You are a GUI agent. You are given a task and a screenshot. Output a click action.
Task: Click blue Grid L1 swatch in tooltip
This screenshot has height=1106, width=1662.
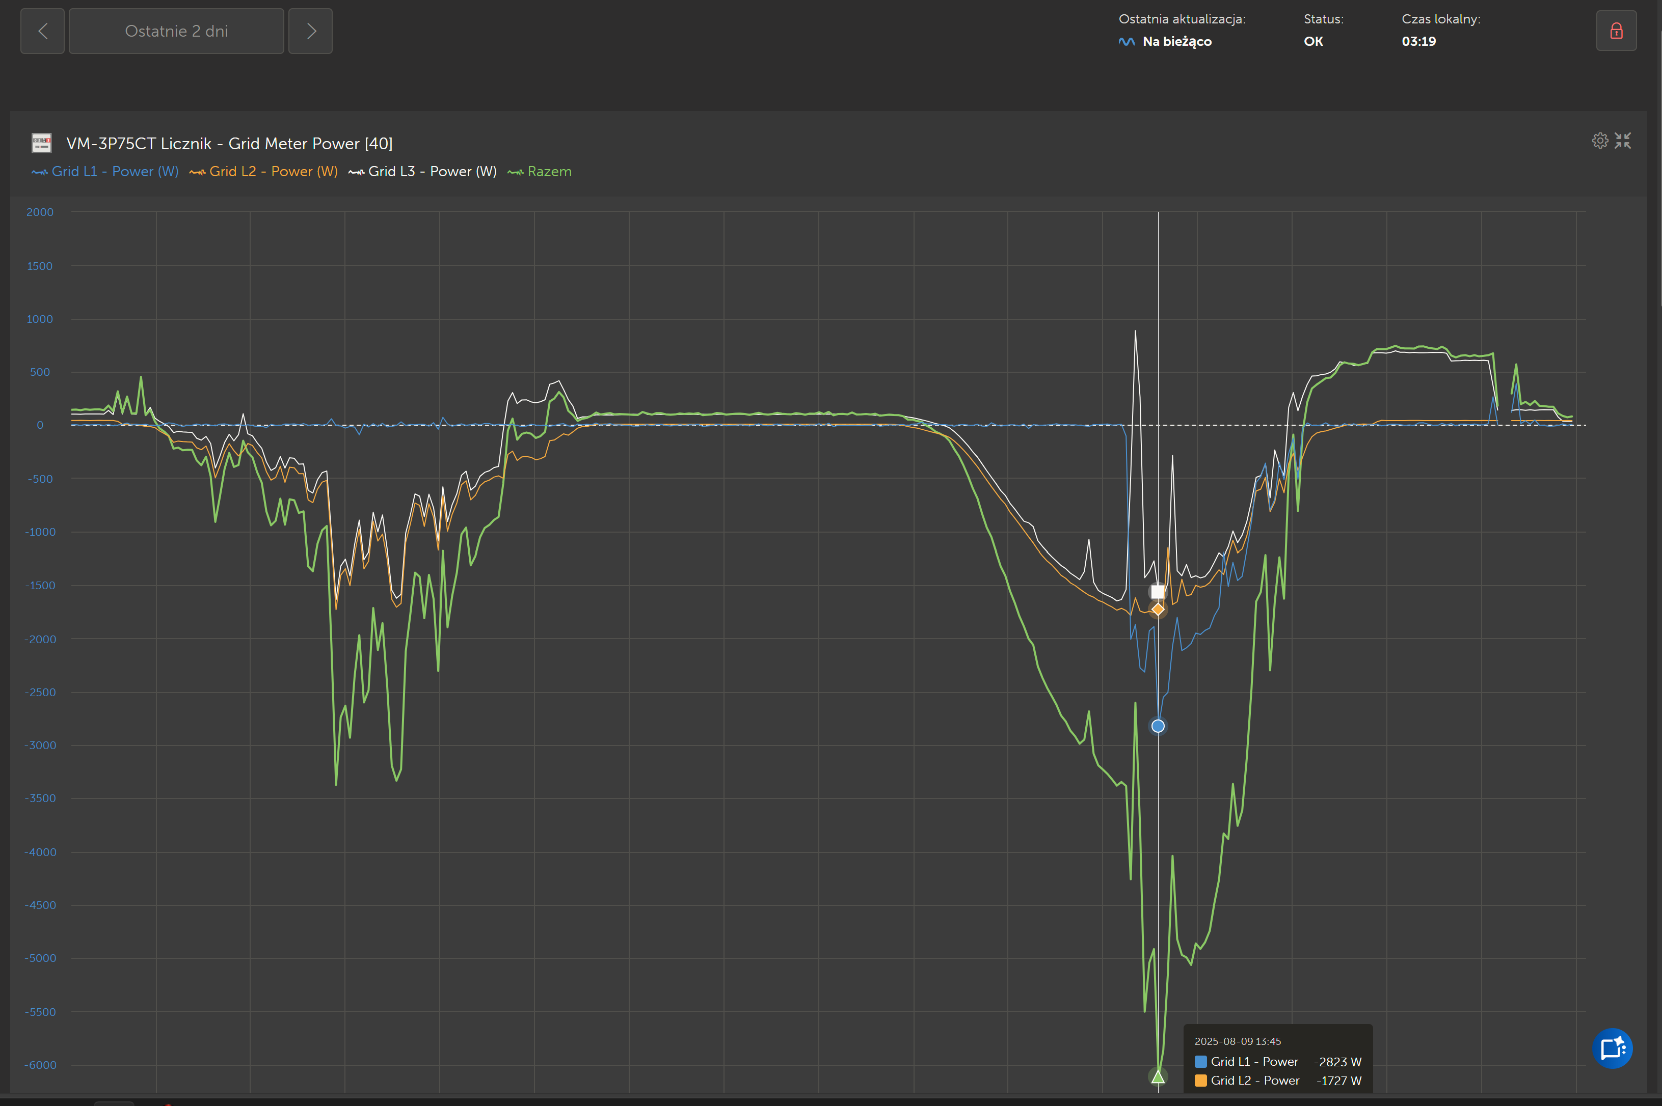(x=1200, y=1062)
